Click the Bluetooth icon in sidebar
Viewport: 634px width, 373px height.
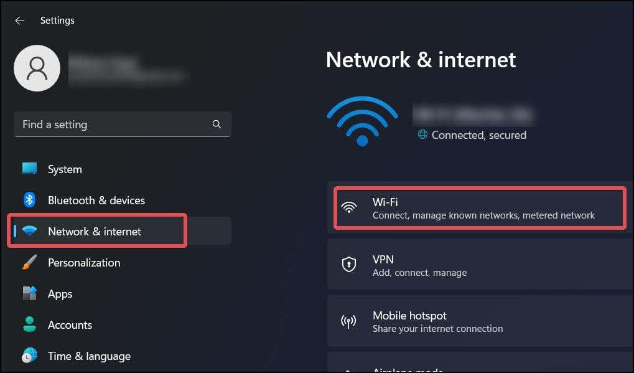tap(29, 201)
